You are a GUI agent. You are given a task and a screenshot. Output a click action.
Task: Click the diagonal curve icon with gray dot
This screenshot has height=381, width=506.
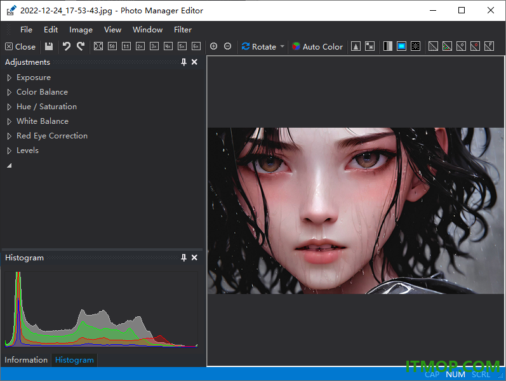click(x=461, y=46)
